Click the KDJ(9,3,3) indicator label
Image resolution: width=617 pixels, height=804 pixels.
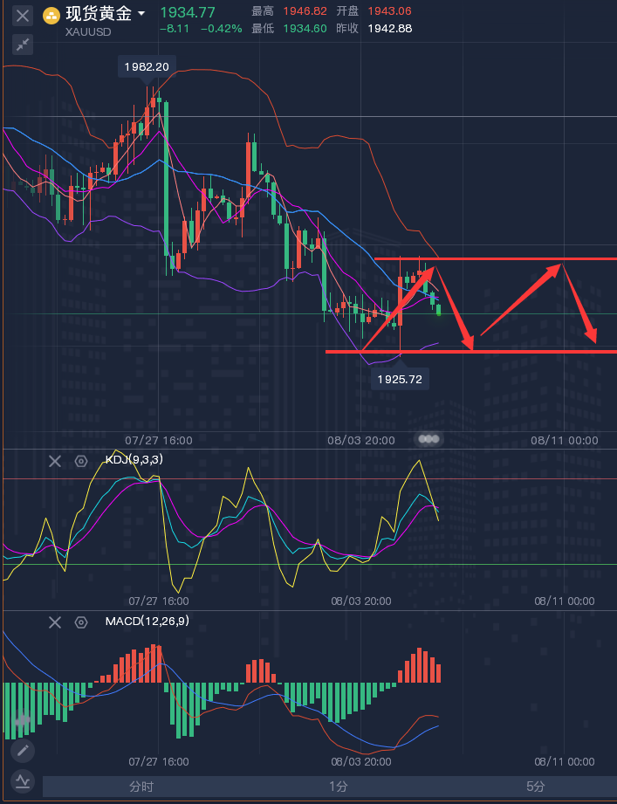coord(134,459)
